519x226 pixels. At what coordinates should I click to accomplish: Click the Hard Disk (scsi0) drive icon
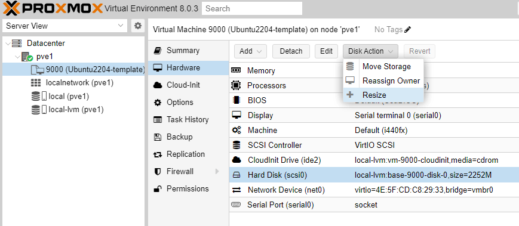pyautogui.click(x=237, y=175)
